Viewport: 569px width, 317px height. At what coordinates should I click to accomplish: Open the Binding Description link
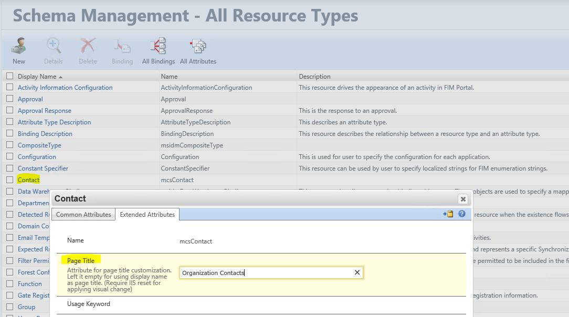click(x=45, y=133)
